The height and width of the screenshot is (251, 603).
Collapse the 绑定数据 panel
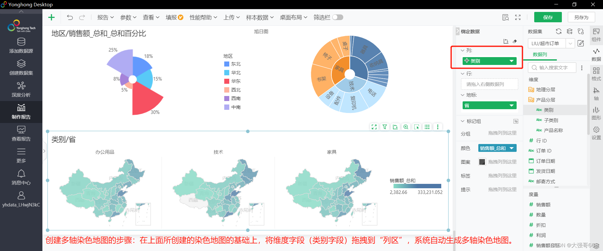click(458, 31)
